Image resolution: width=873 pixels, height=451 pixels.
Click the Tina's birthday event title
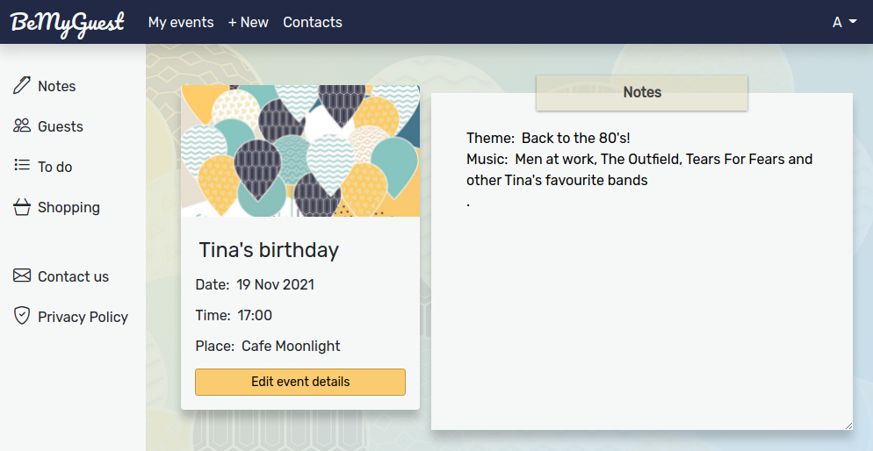(269, 250)
